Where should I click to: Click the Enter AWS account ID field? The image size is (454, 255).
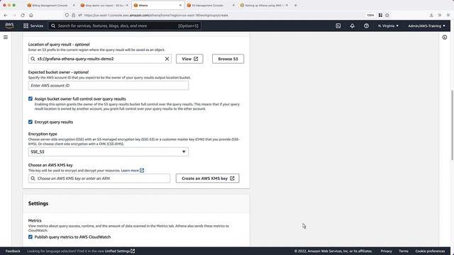pyautogui.click(x=109, y=86)
